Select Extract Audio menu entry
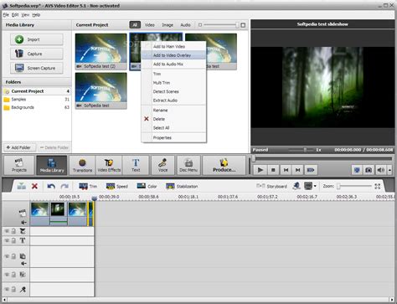This screenshot has height=304, width=397. pyautogui.click(x=173, y=100)
